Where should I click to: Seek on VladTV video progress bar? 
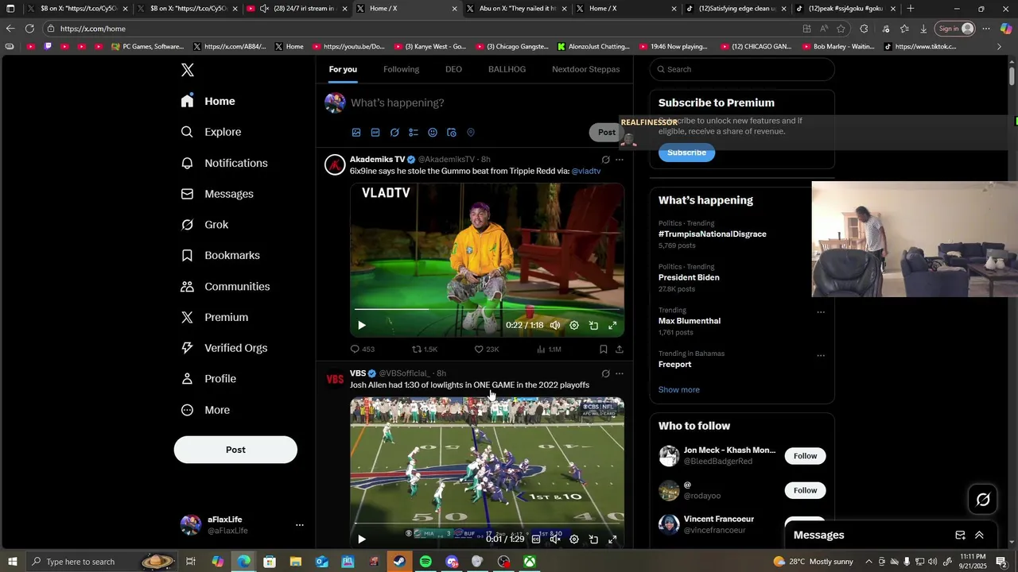coord(487,309)
